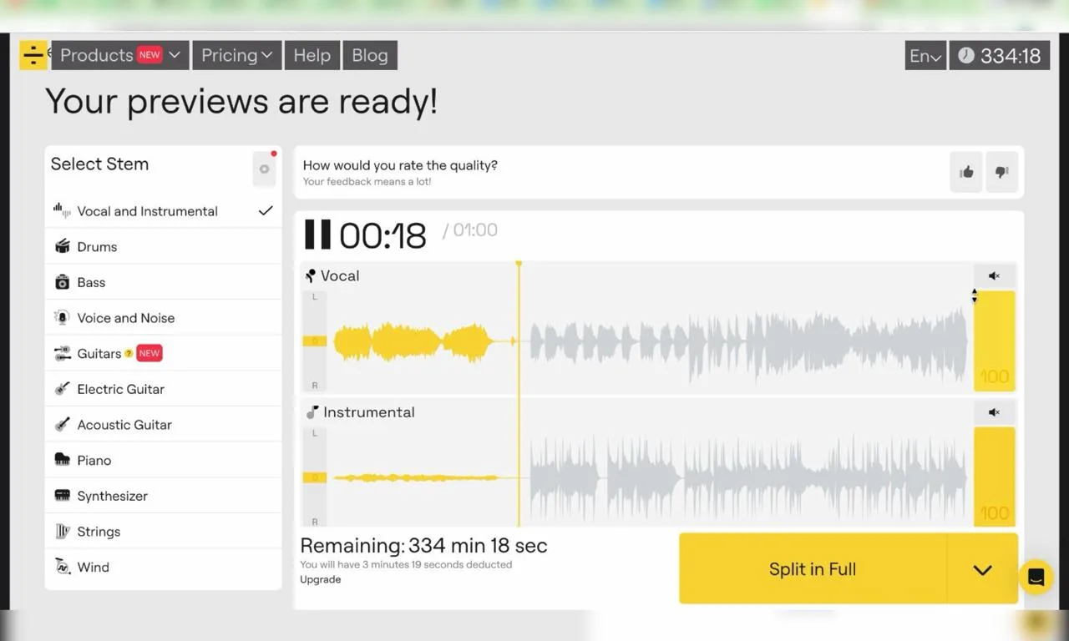Image resolution: width=1069 pixels, height=641 pixels.
Task: Open the Help page
Action: [312, 55]
